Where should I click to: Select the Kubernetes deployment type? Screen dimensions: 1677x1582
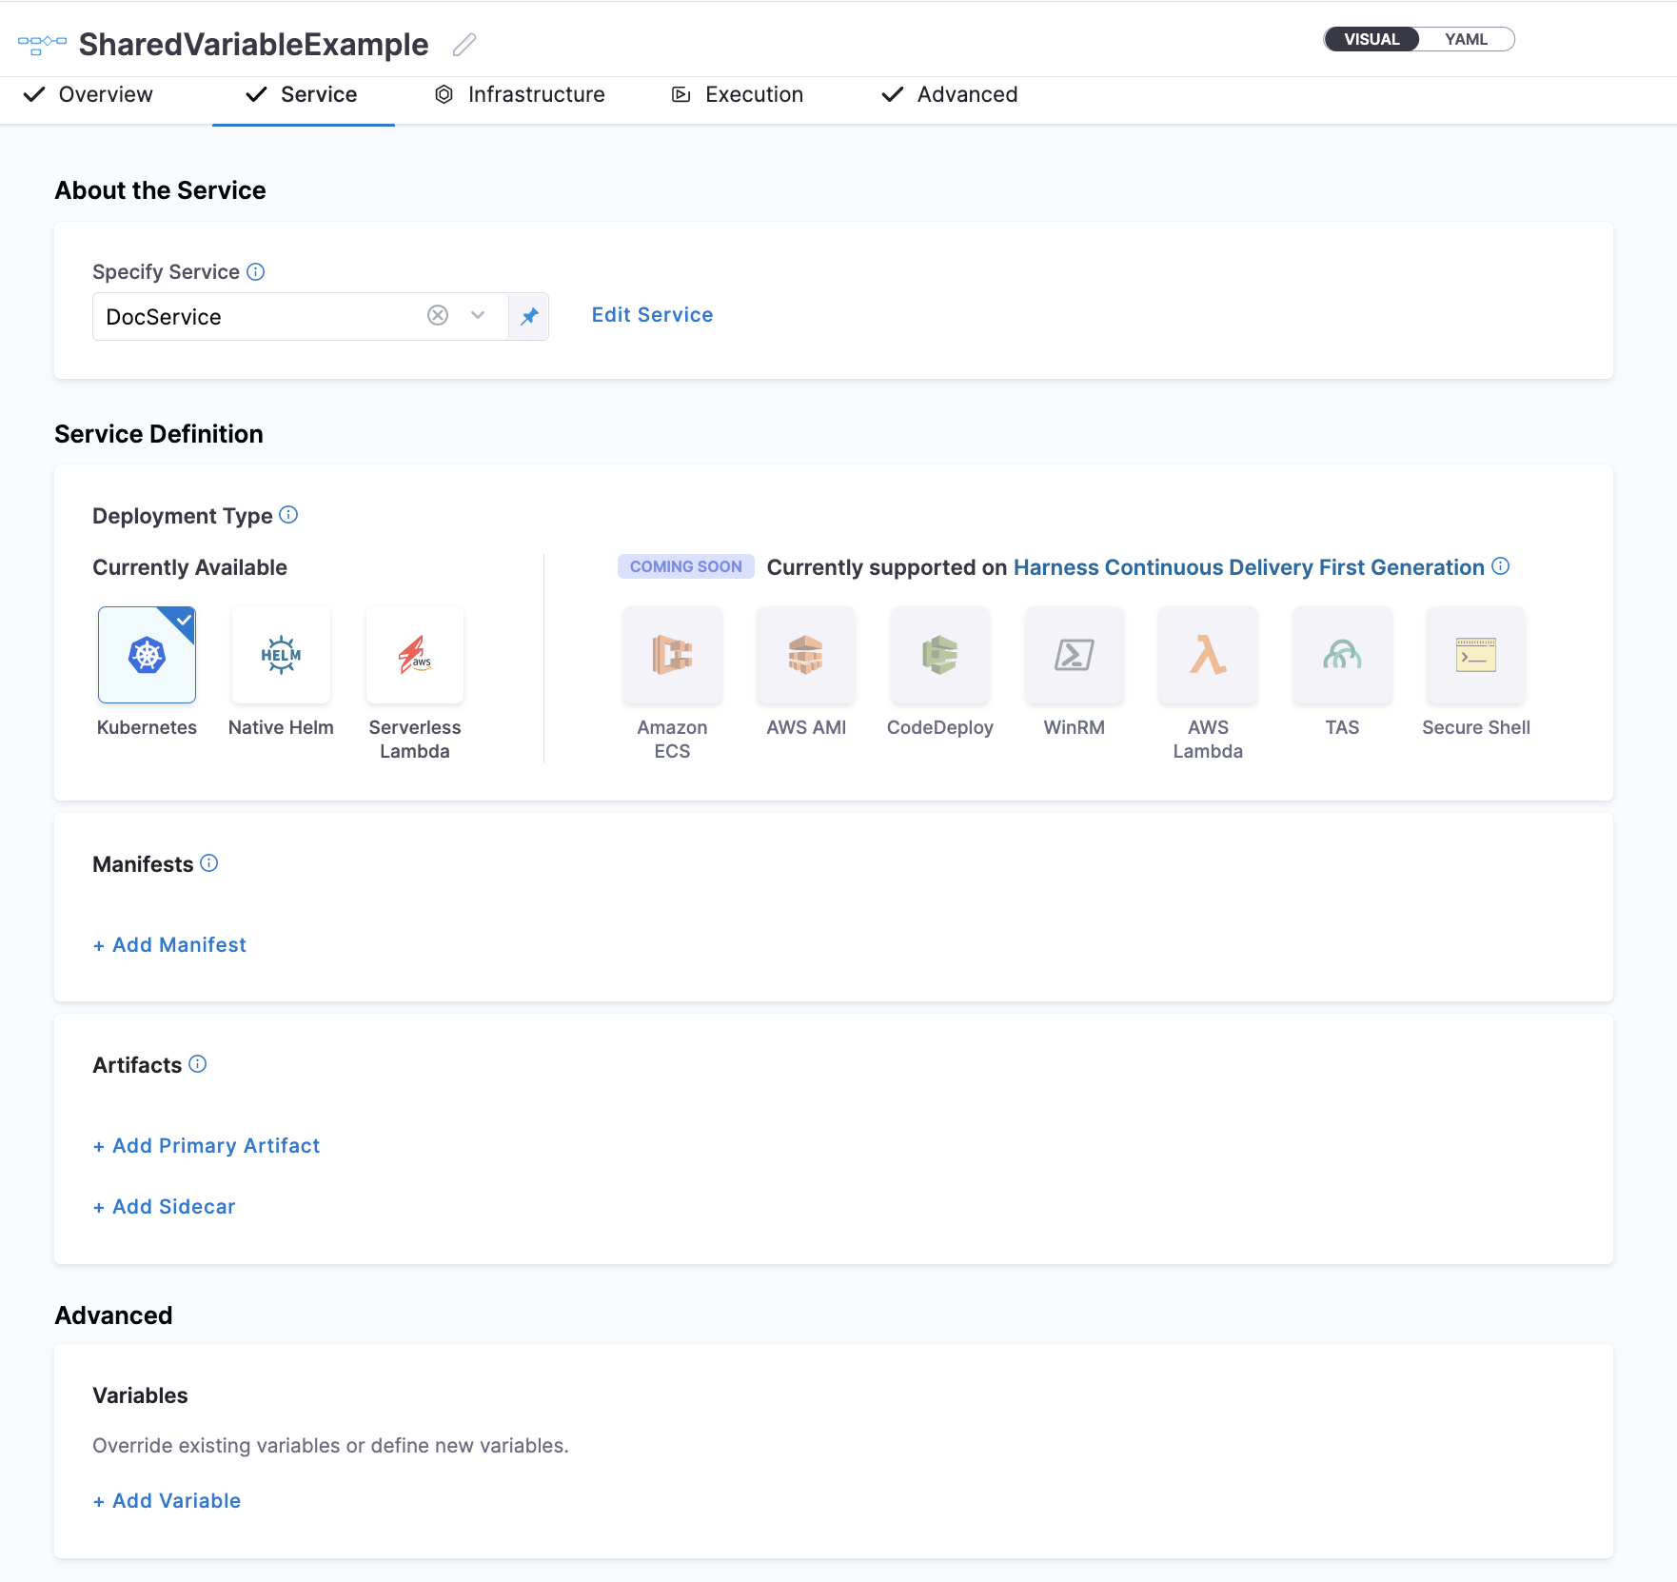[148, 655]
